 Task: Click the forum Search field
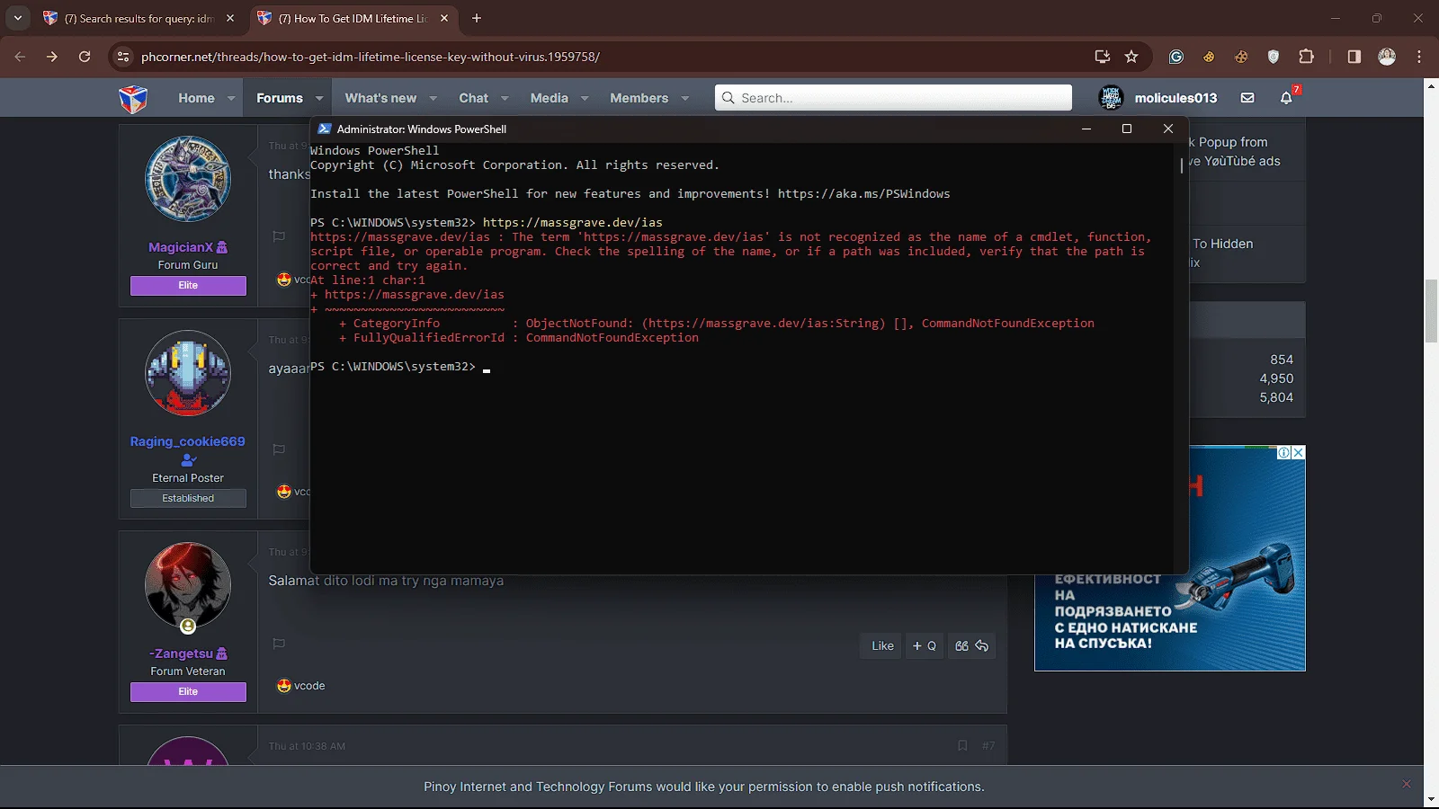click(x=893, y=98)
